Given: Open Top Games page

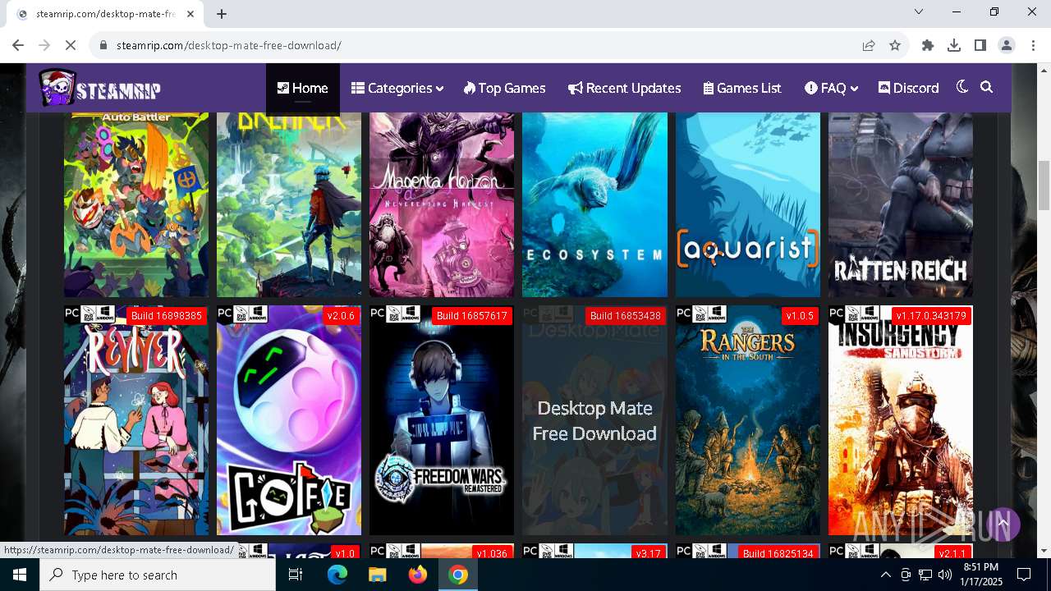Looking at the screenshot, I should pyautogui.click(x=504, y=88).
